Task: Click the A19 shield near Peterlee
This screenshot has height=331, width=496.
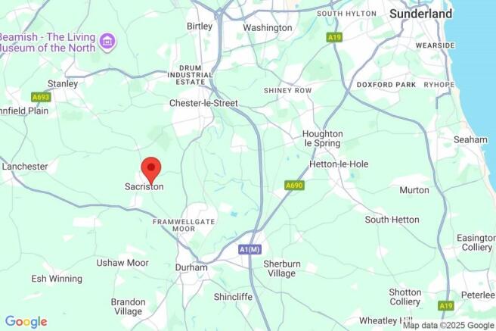Action: coord(446,306)
